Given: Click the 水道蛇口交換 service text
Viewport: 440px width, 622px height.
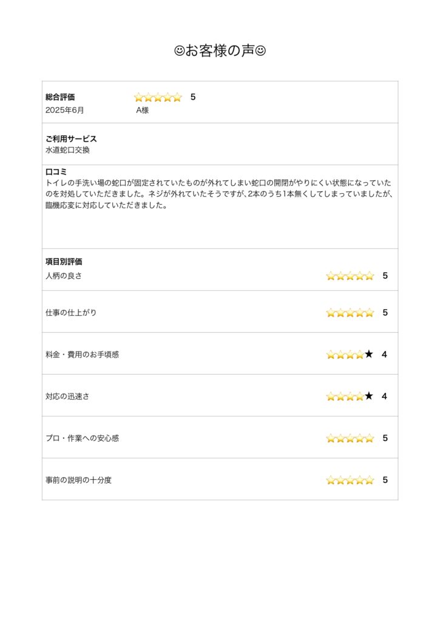Looking at the screenshot, I should click(67, 150).
